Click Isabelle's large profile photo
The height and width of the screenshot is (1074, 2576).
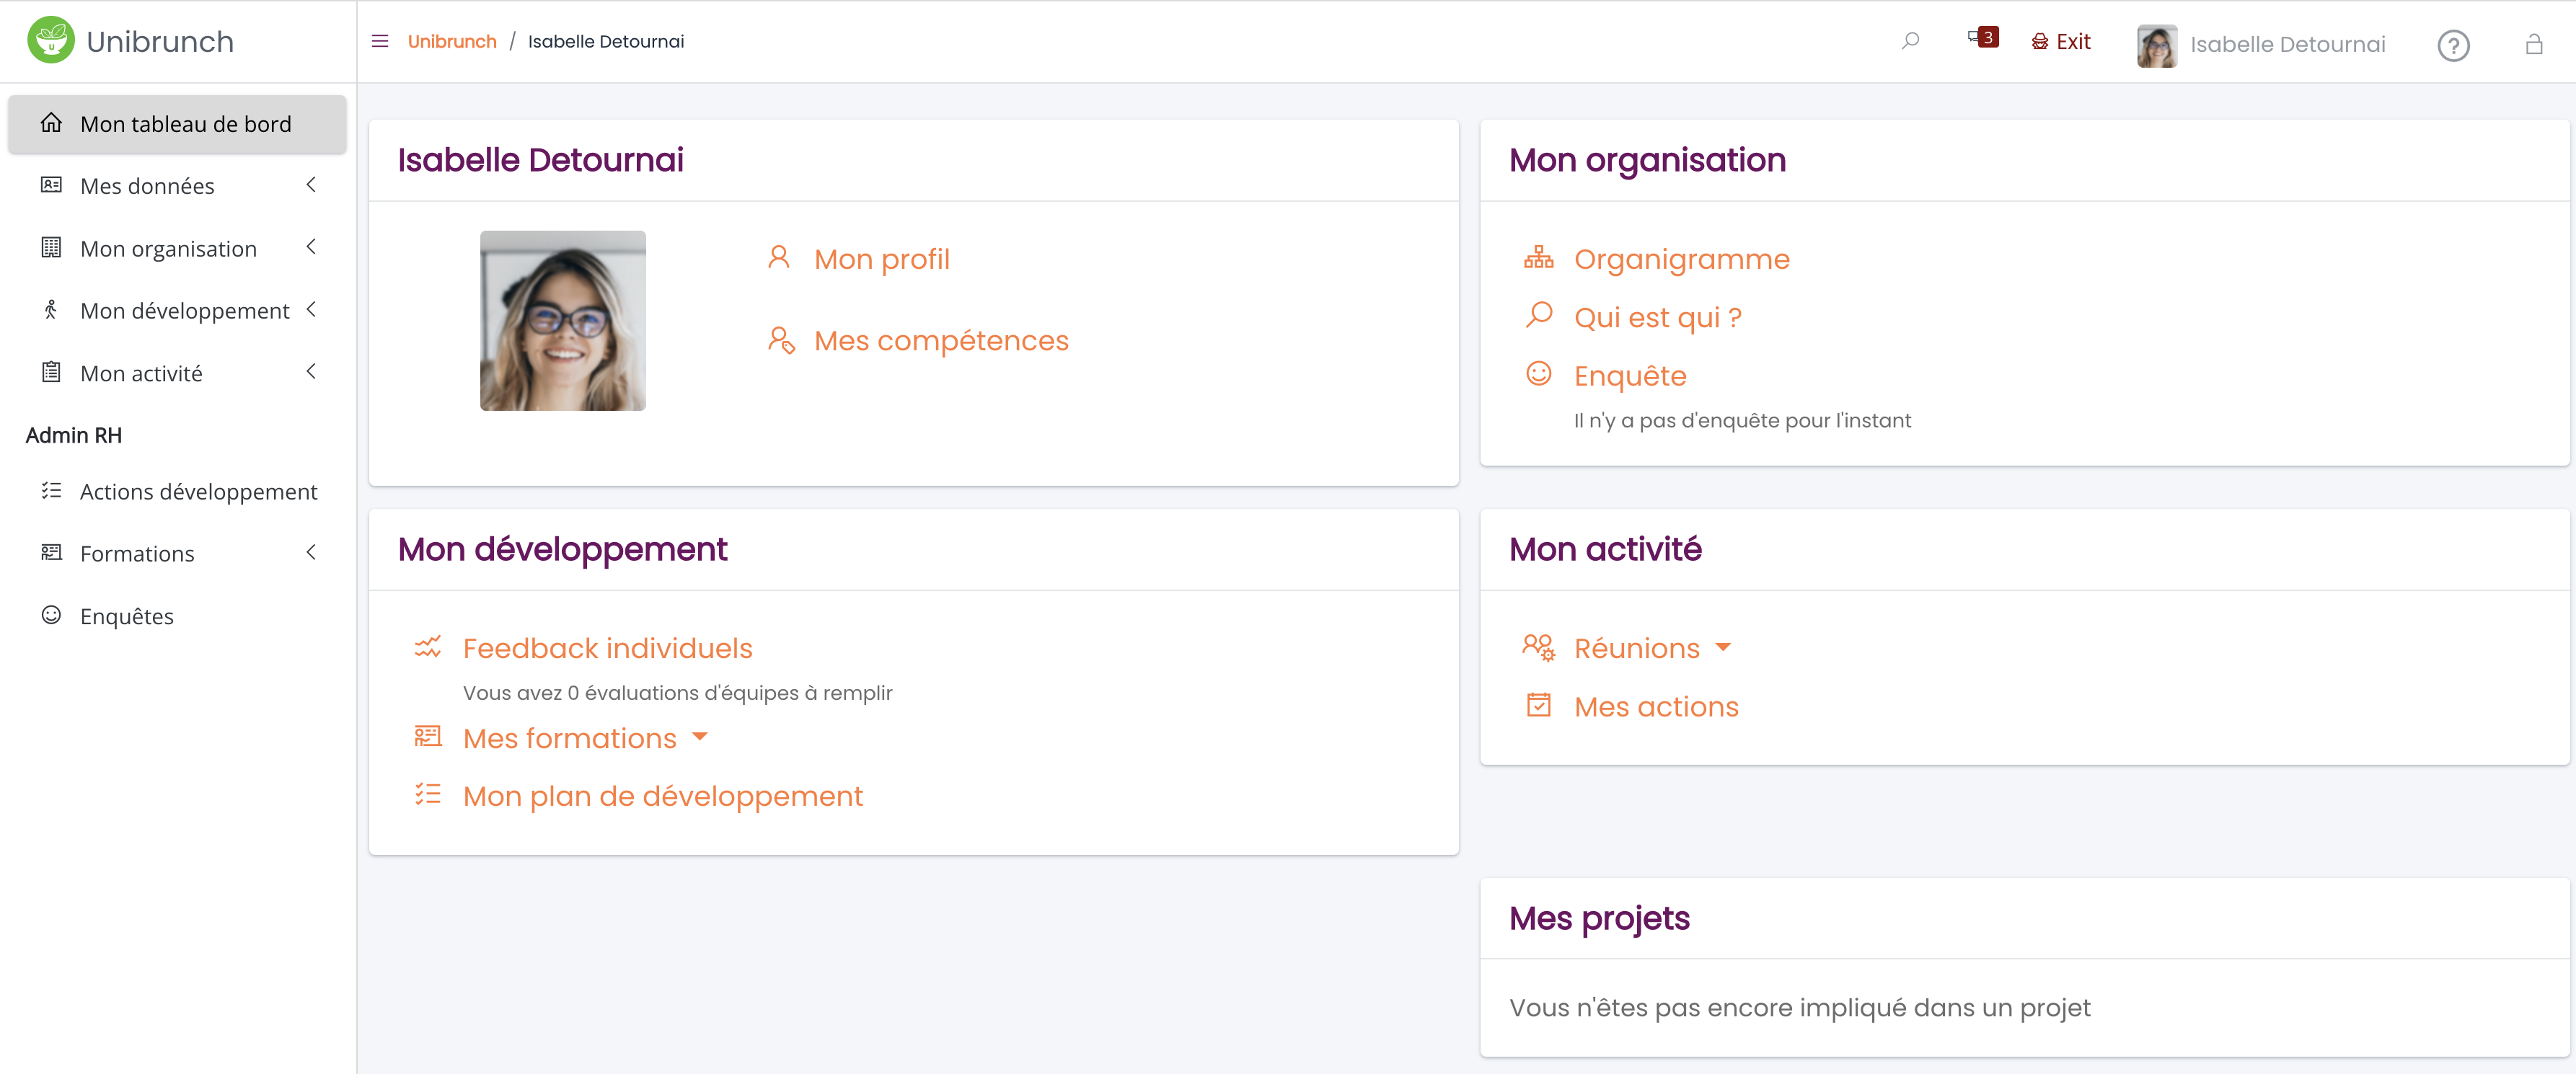[562, 321]
